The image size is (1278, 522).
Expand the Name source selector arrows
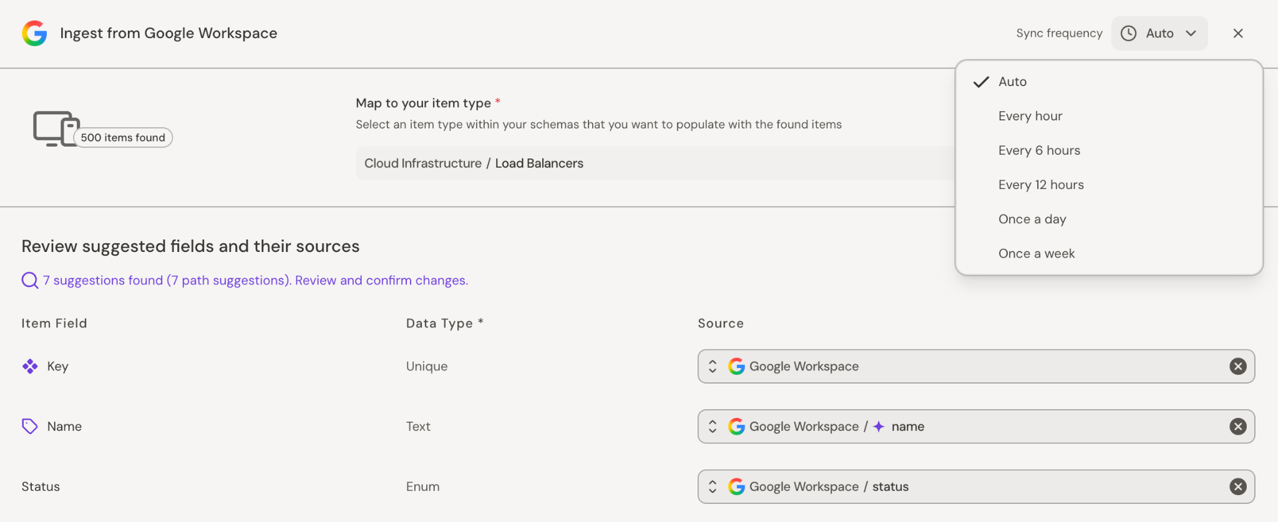(x=713, y=426)
